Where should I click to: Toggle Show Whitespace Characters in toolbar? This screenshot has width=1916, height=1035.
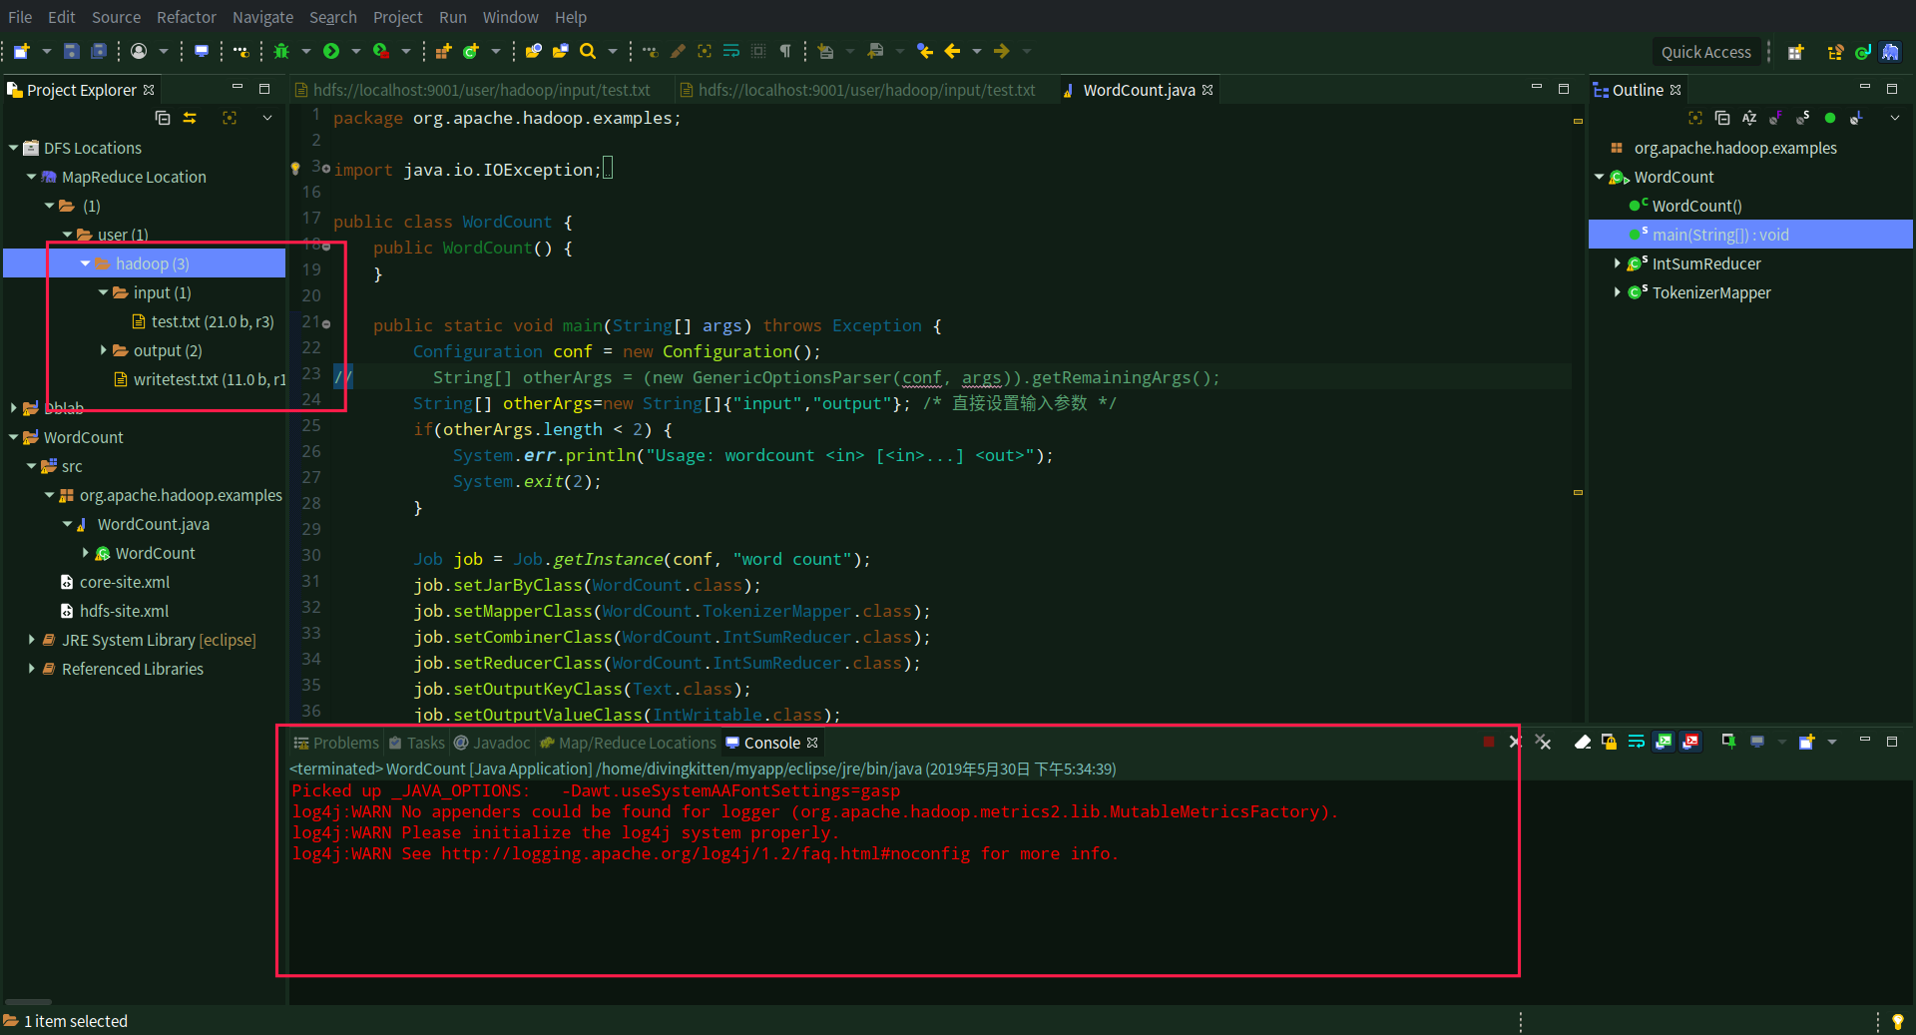click(x=786, y=51)
